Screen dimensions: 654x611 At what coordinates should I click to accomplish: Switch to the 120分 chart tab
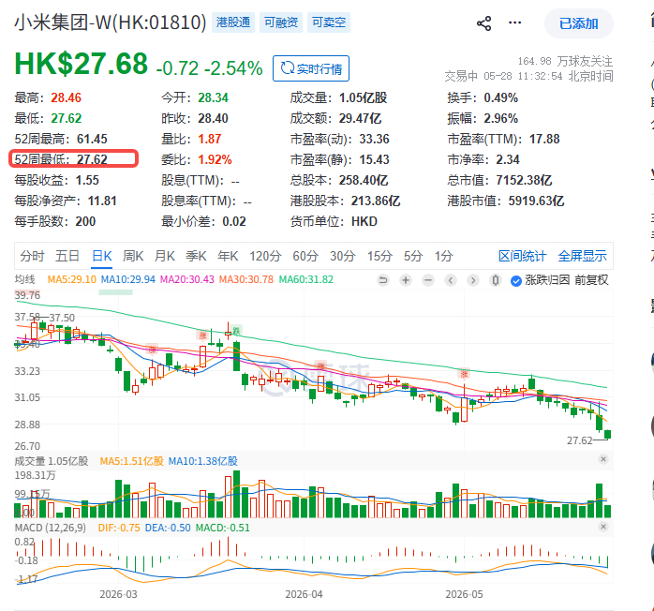pyautogui.click(x=265, y=256)
